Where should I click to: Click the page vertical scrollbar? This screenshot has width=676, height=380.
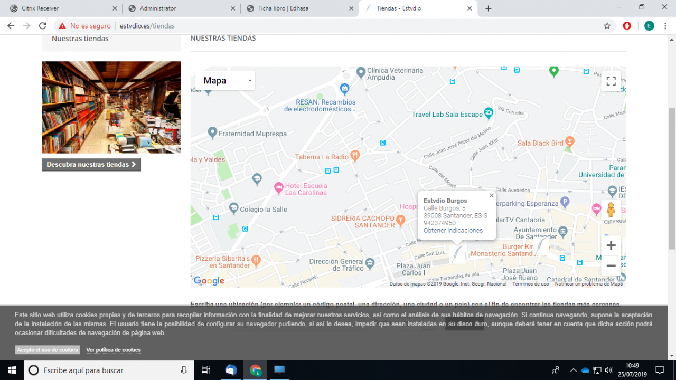click(672, 178)
